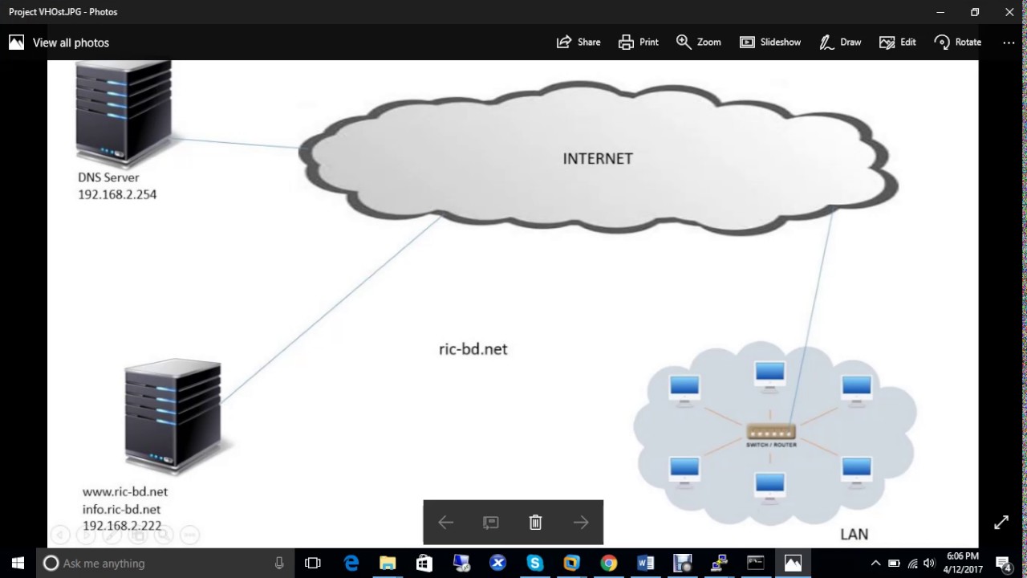Show hidden system tray icons
Screen dimensions: 1027x578
[875, 563]
